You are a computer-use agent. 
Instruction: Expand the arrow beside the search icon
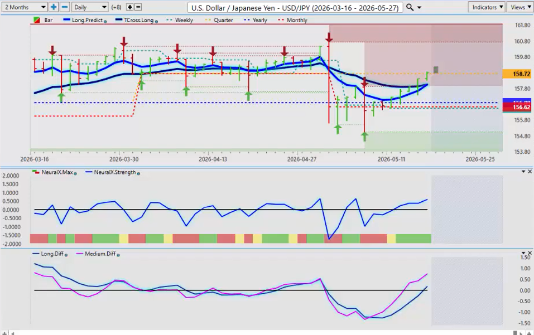(419, 7)
